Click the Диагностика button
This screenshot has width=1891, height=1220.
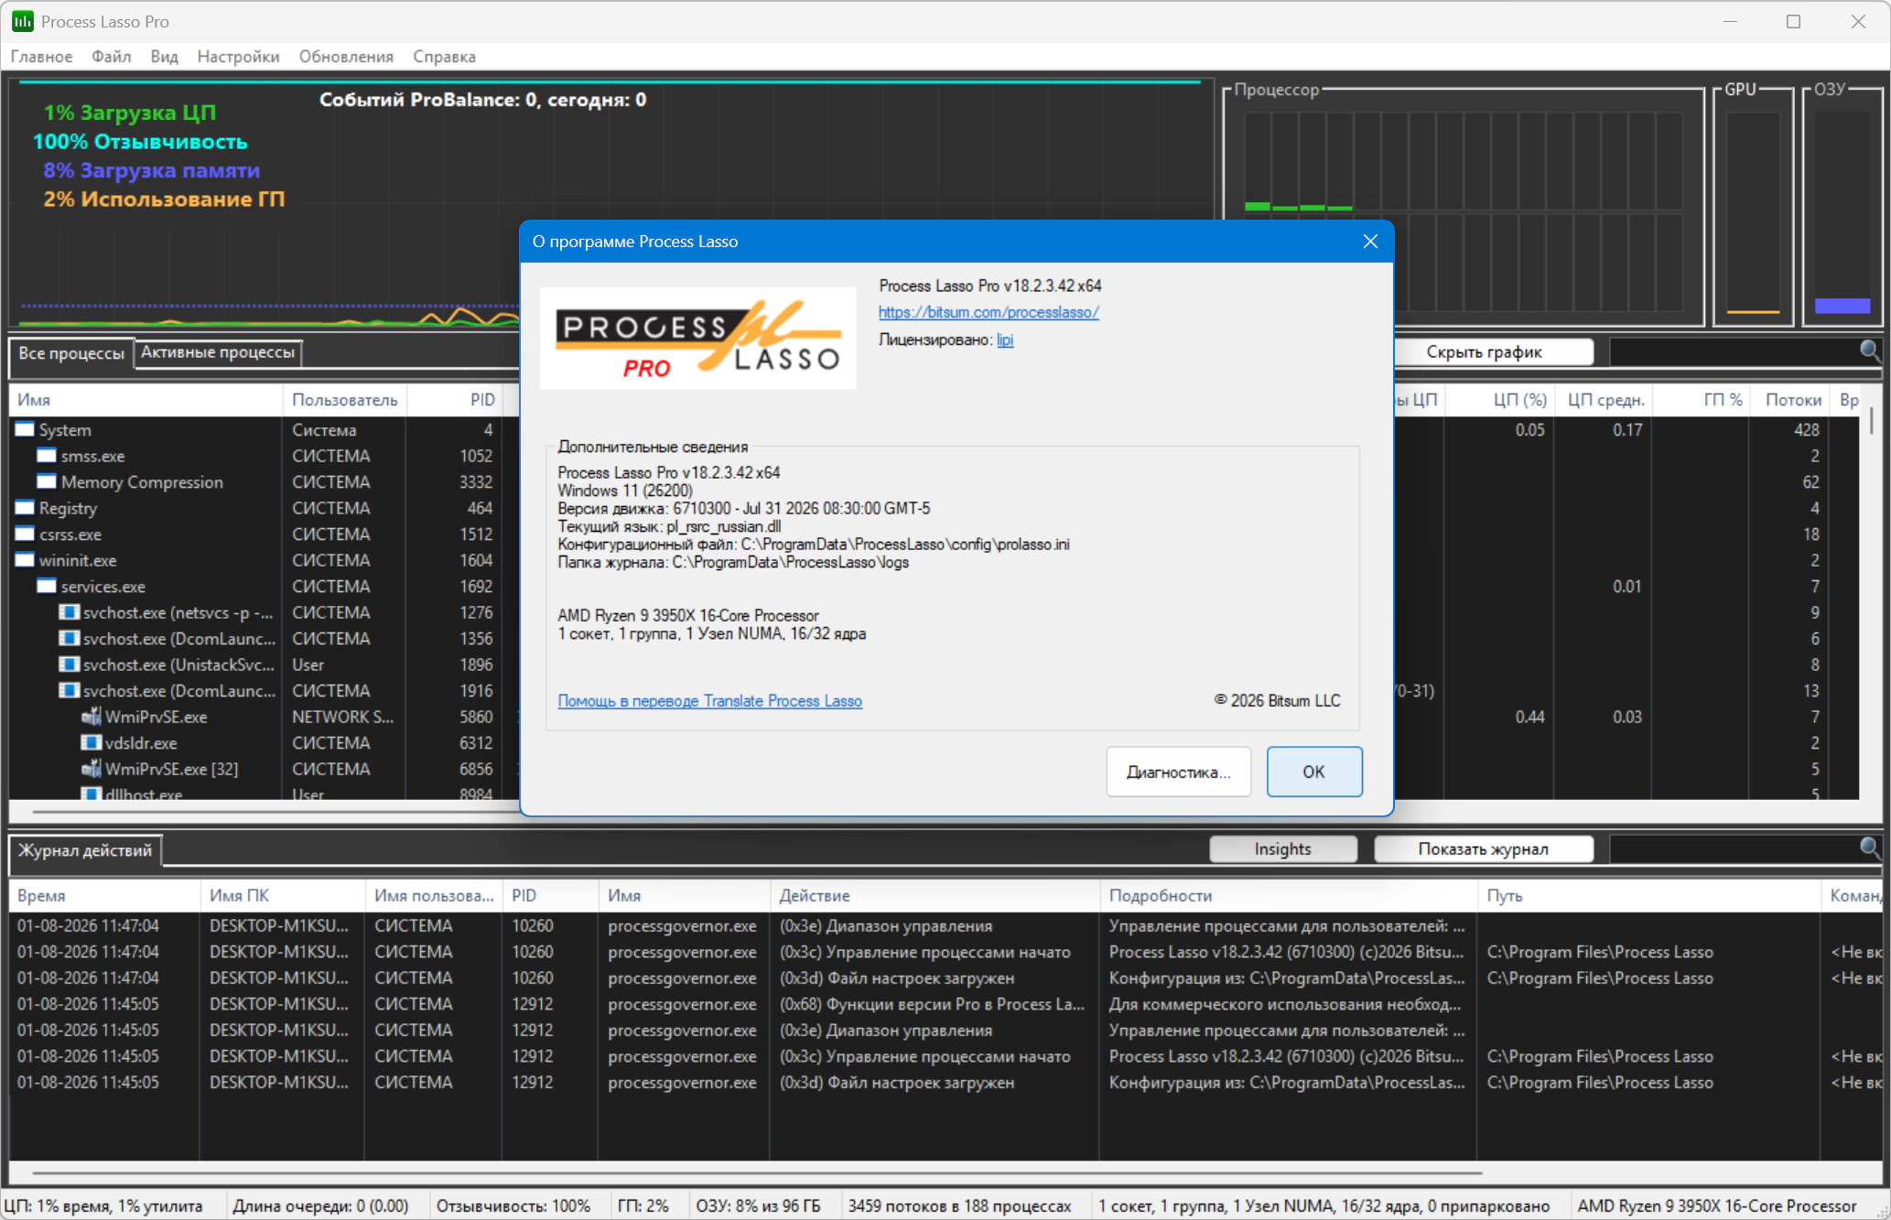point(1178,772)
